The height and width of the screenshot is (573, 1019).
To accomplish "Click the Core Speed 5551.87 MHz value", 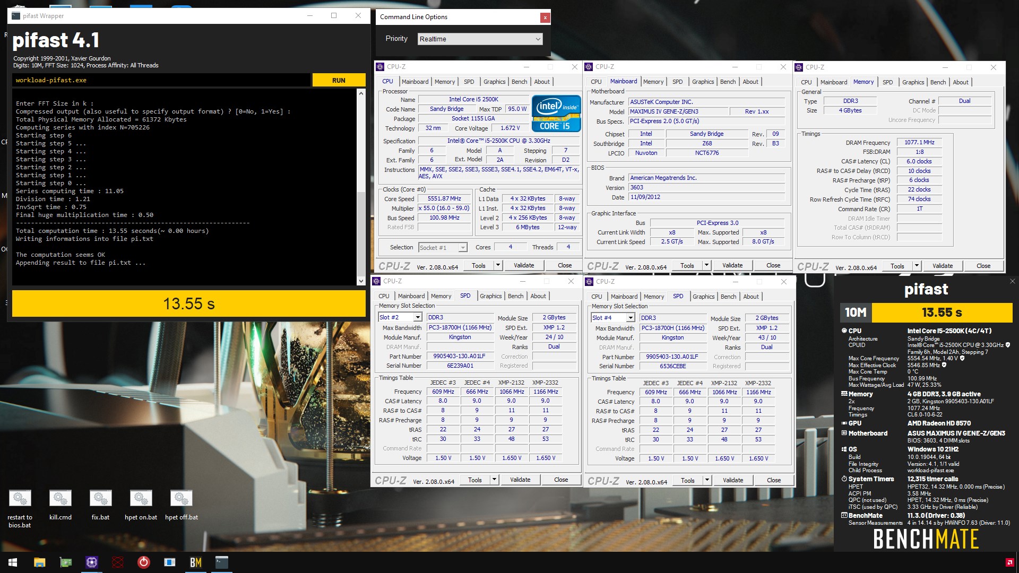I will pyautogui.click(x=444, y=199).
